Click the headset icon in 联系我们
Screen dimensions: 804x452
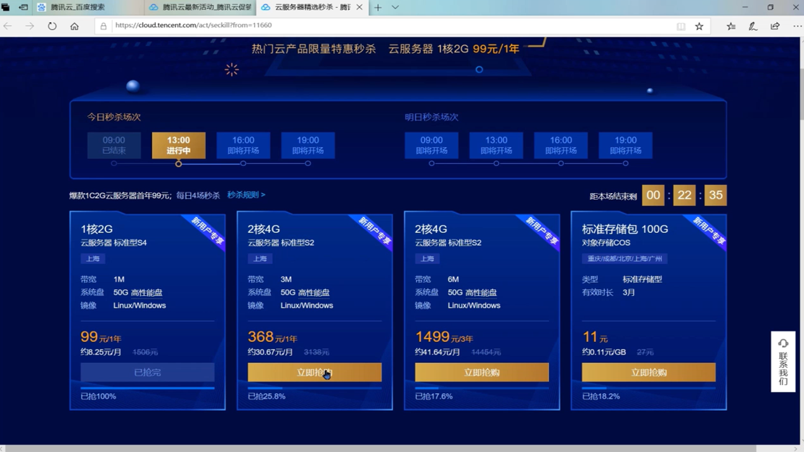783,343
